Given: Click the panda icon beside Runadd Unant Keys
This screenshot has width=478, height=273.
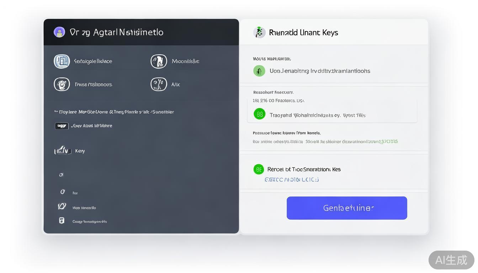Looking at the screenshot, I should [259, 32].
